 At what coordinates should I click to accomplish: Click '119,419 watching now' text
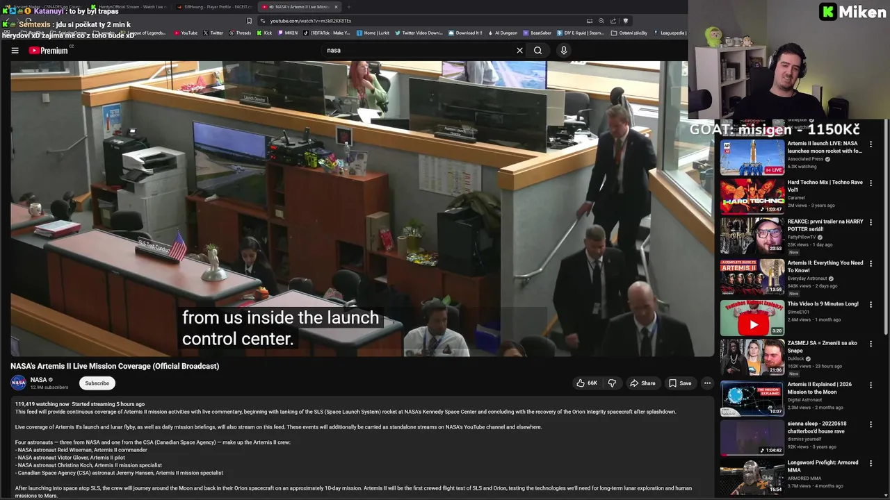(42, 403)
